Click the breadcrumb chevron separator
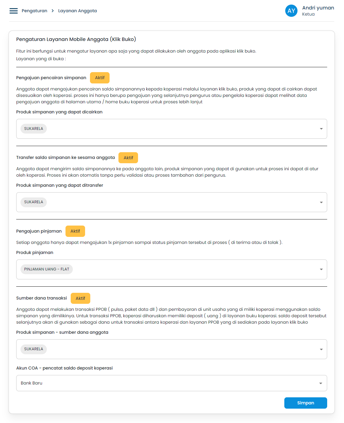The width and height of the screenshot is (344, 423). click(53, 11)
